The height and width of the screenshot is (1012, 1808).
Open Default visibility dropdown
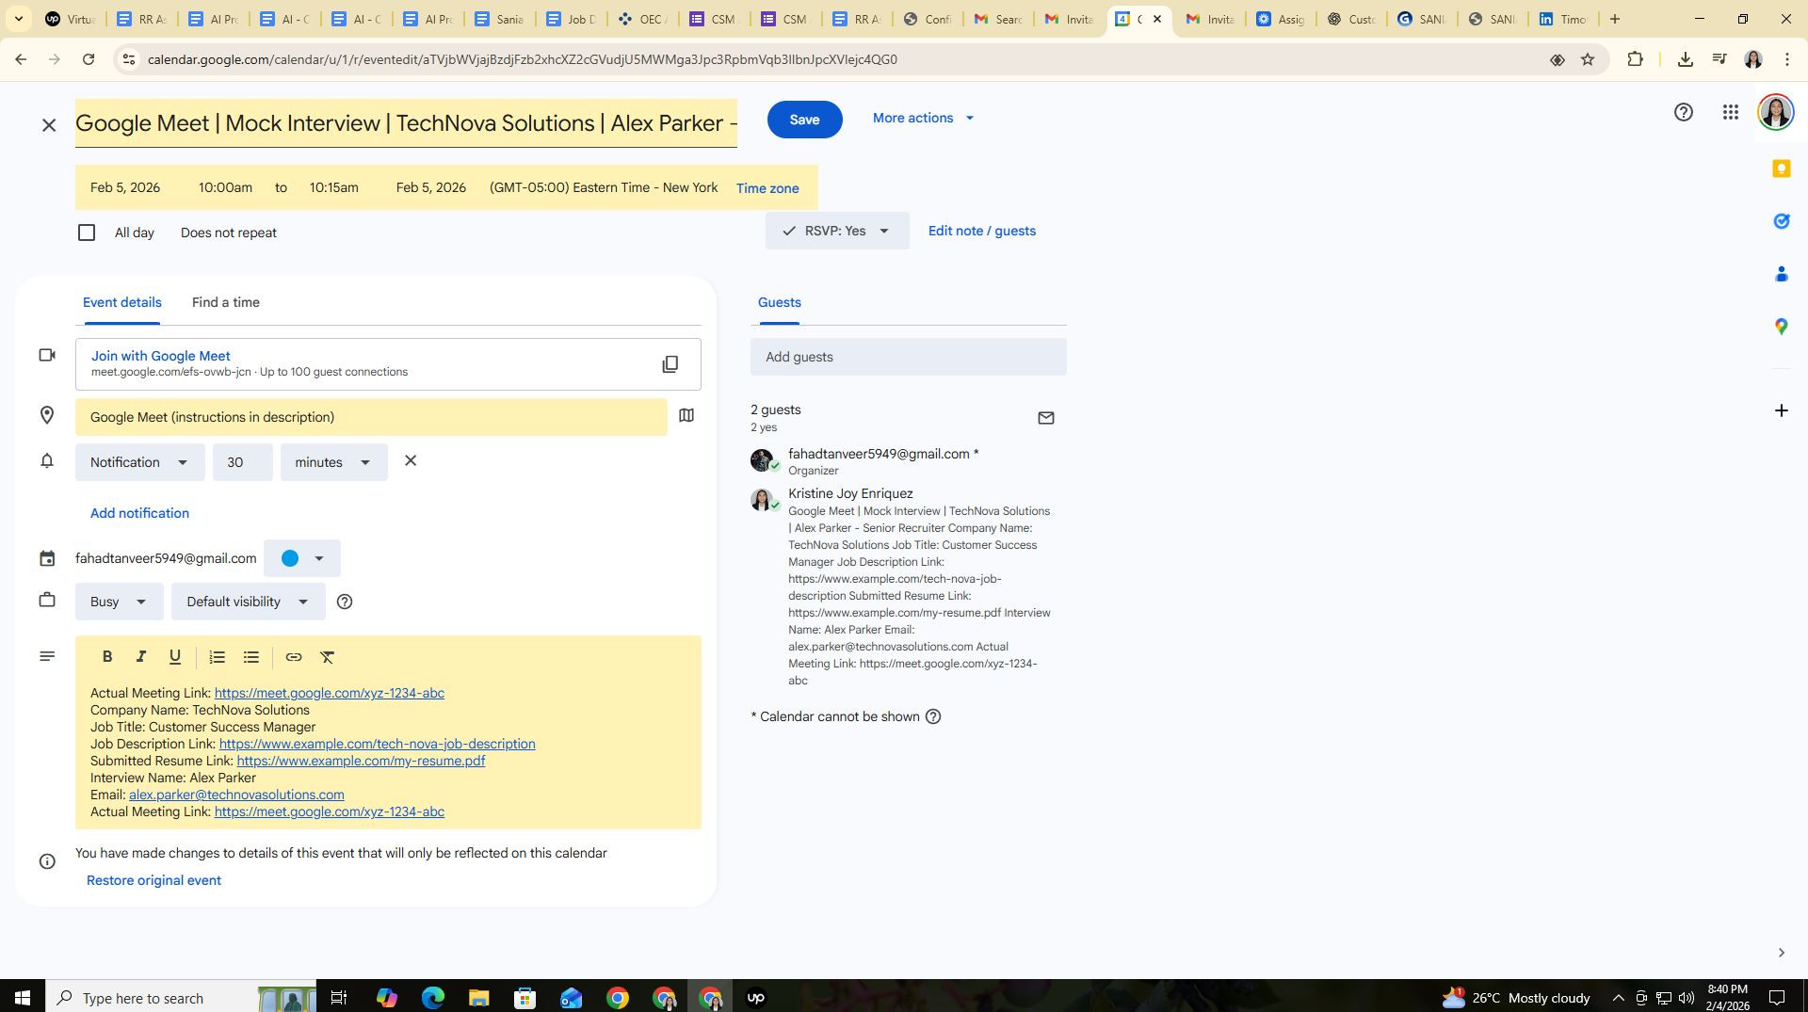point(249,602)
